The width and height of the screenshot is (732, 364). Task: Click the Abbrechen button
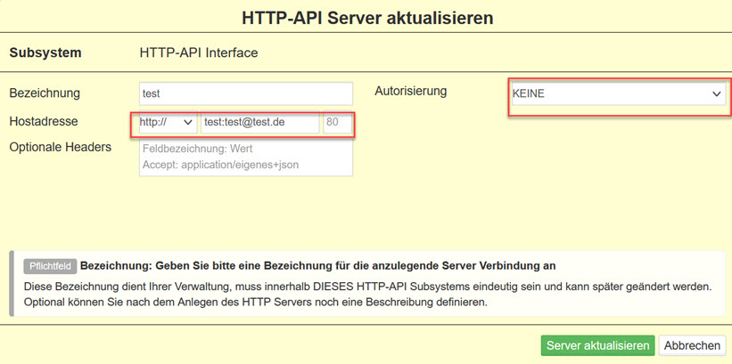(692, 346)
